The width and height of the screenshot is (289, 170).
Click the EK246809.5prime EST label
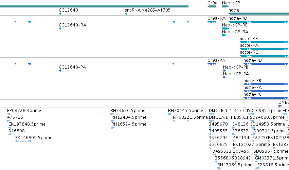point(34,138)
